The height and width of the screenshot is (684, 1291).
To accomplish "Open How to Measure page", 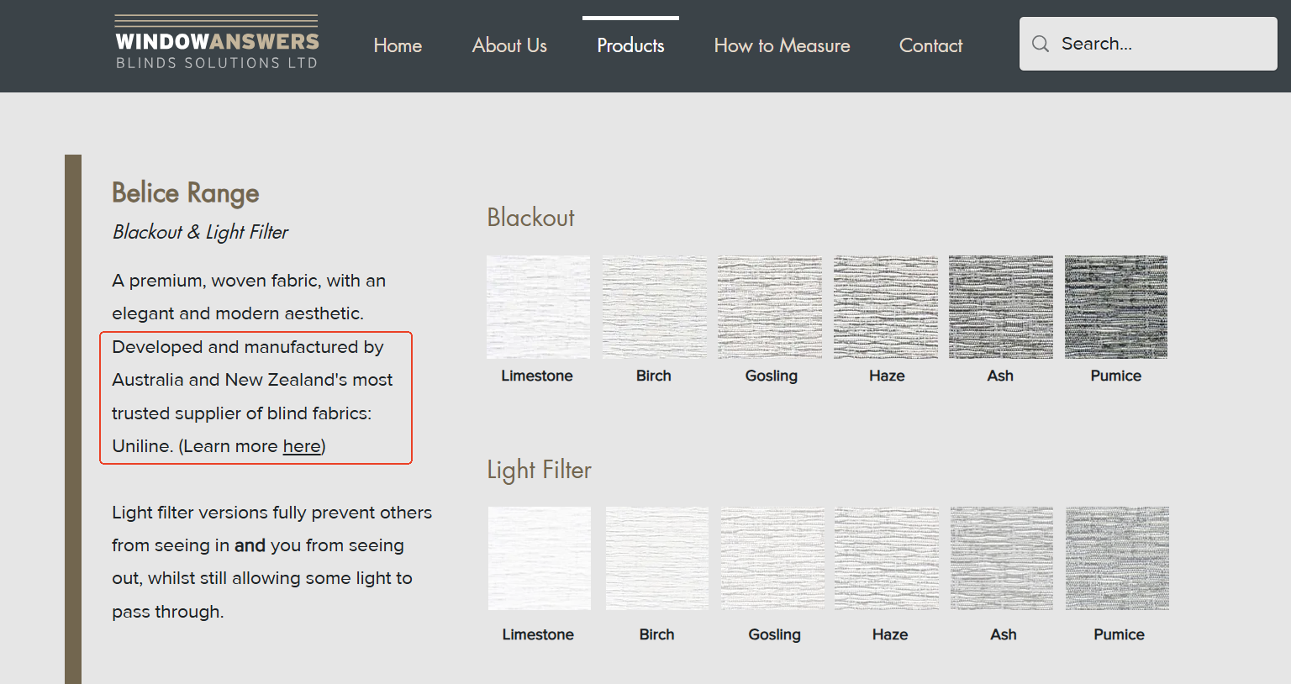I will click(782, 45).
